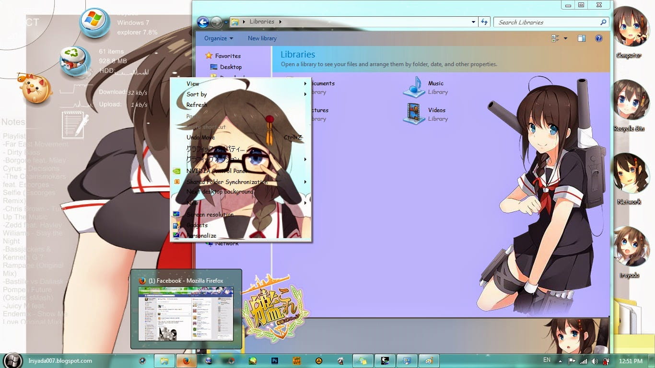Viewport: 655px width, 368px height.
Task: Open Explorer help via the question mark icon
Action: pos(598,38)
